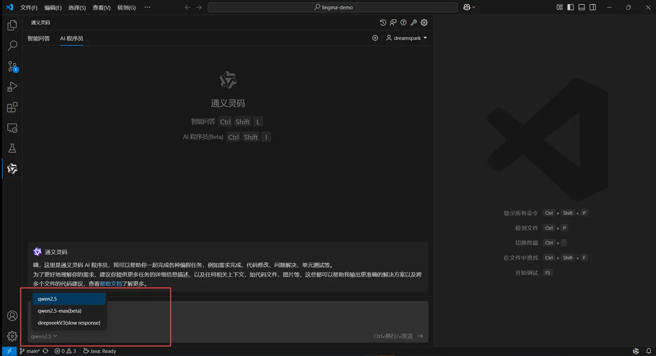
Task: Click the 通义灵码 panel title
Action: coord(40,22)
